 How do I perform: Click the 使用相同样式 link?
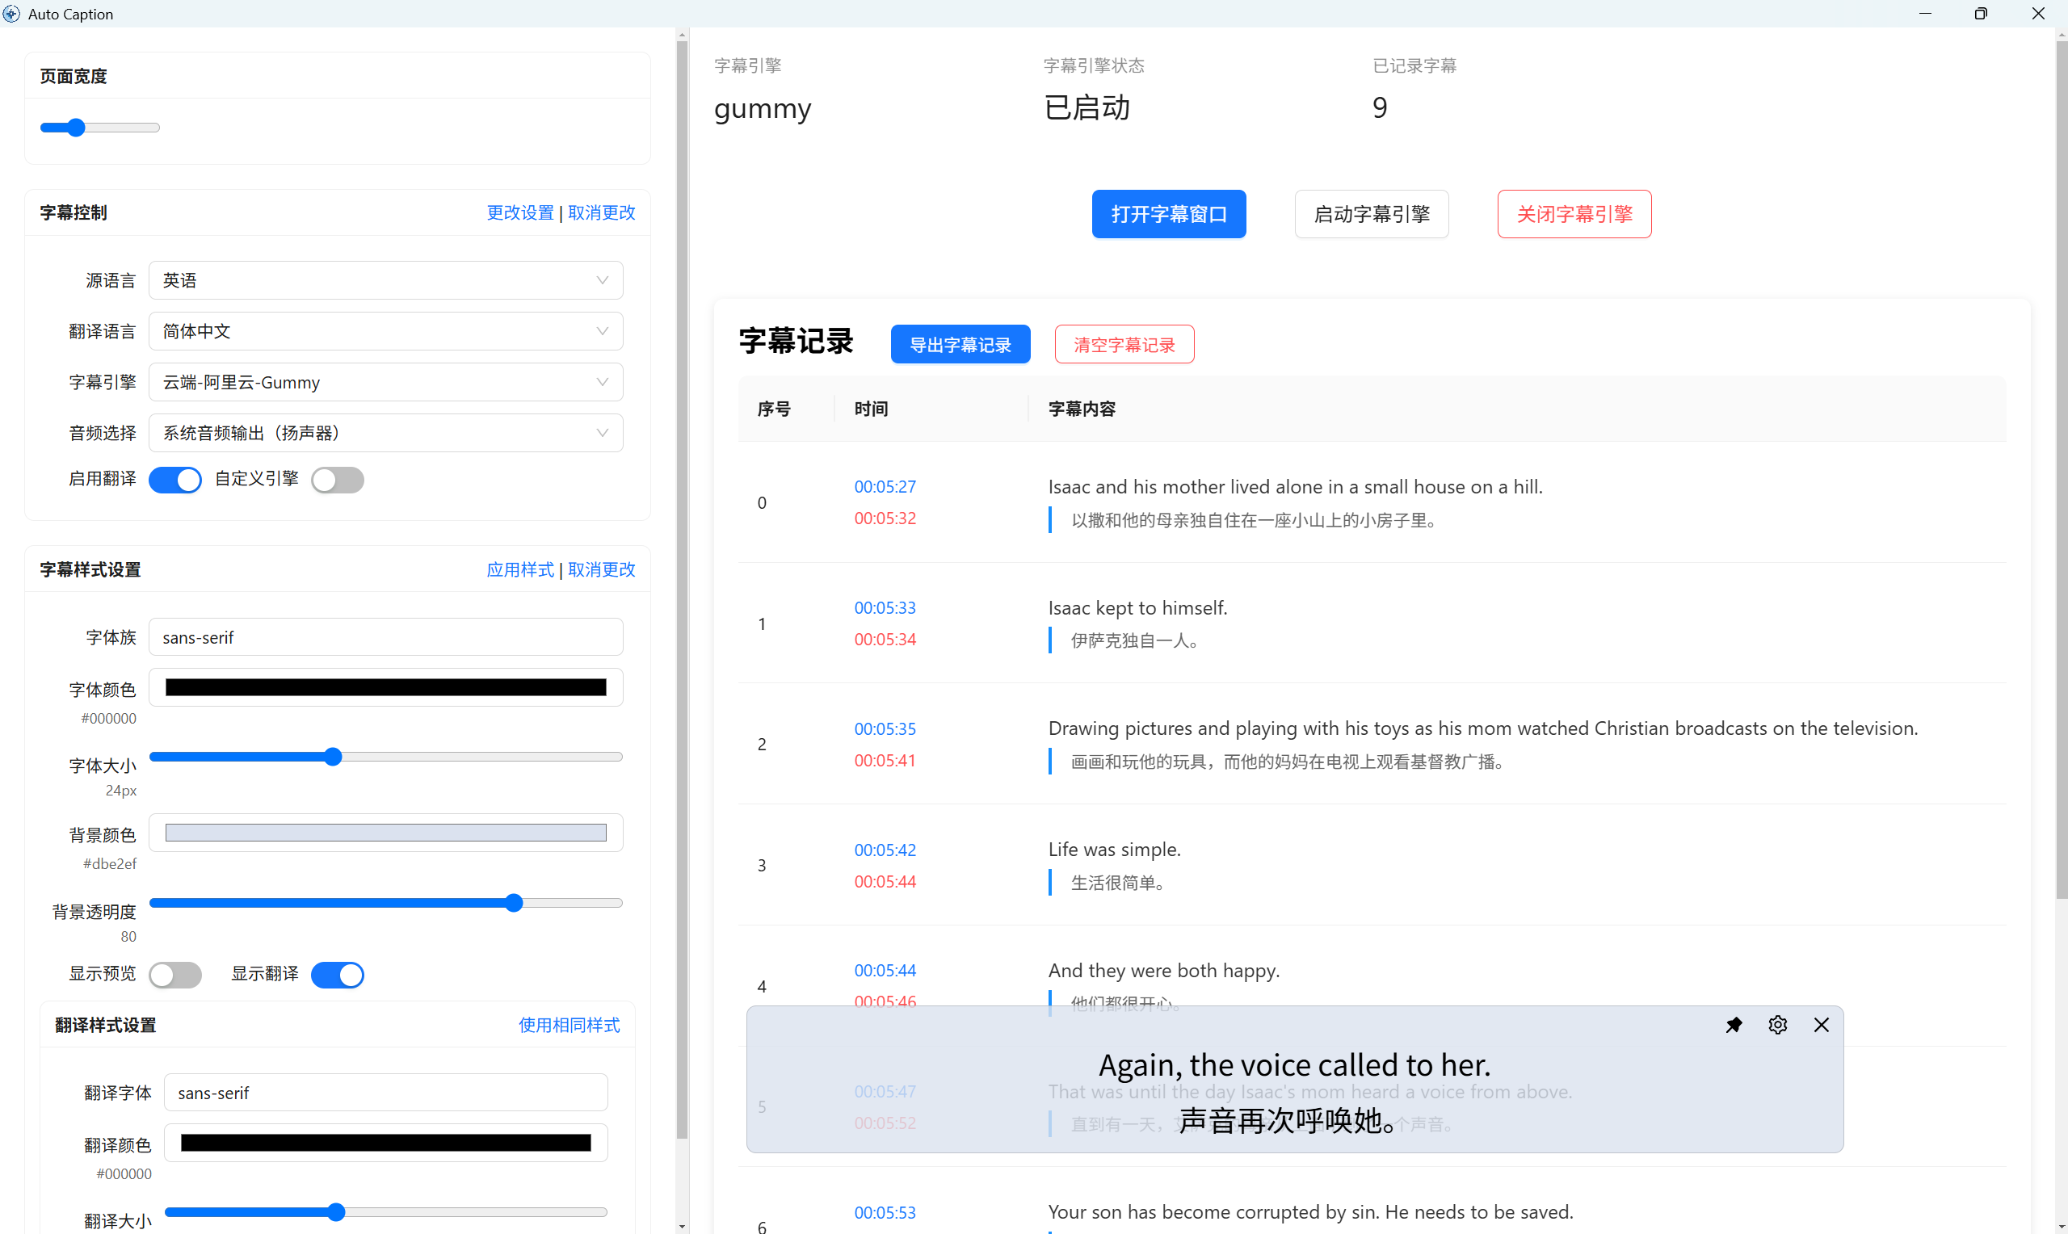(x=569, y=1025)
